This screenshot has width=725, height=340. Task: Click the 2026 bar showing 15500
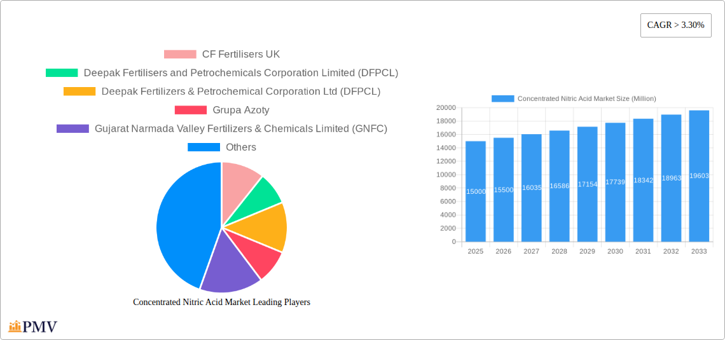pyautogui.click(x=504, y=189)
